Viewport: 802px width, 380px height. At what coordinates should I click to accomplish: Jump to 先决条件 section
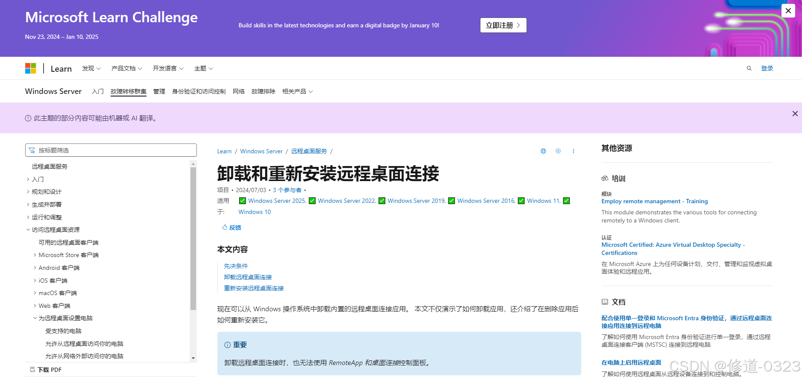tap(236, 266)
